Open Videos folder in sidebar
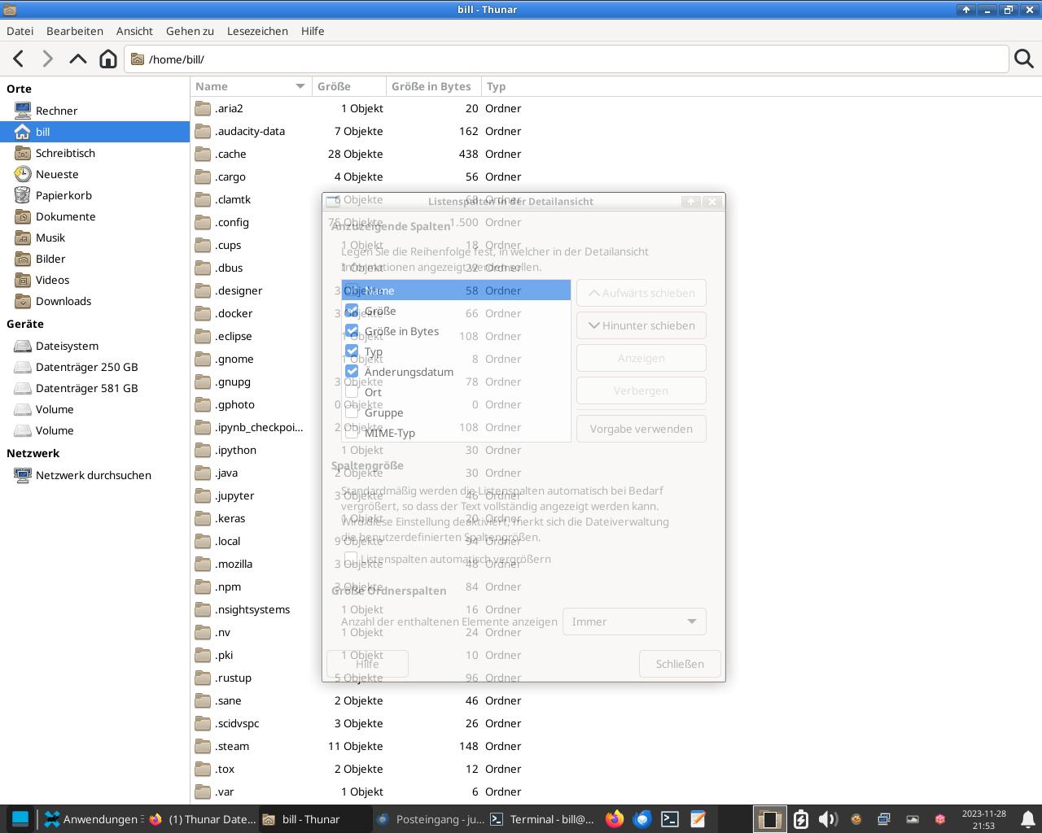This screenshot has height=833, width=1042. (x=94, y=280)
